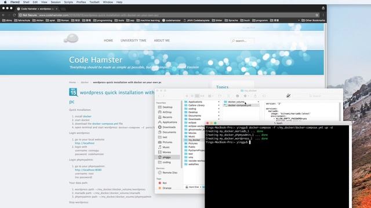Open the codehamster bookmark
371x208 pixels.
click(172, 21)
